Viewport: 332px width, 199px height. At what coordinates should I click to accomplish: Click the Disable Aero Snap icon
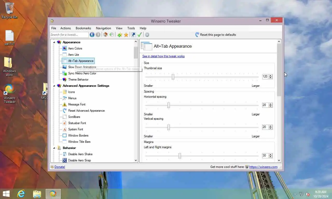point(65,160)
